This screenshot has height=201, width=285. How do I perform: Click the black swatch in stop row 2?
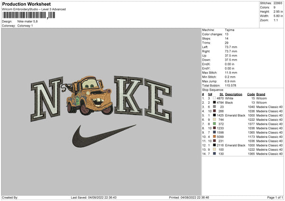coord(215,102)
